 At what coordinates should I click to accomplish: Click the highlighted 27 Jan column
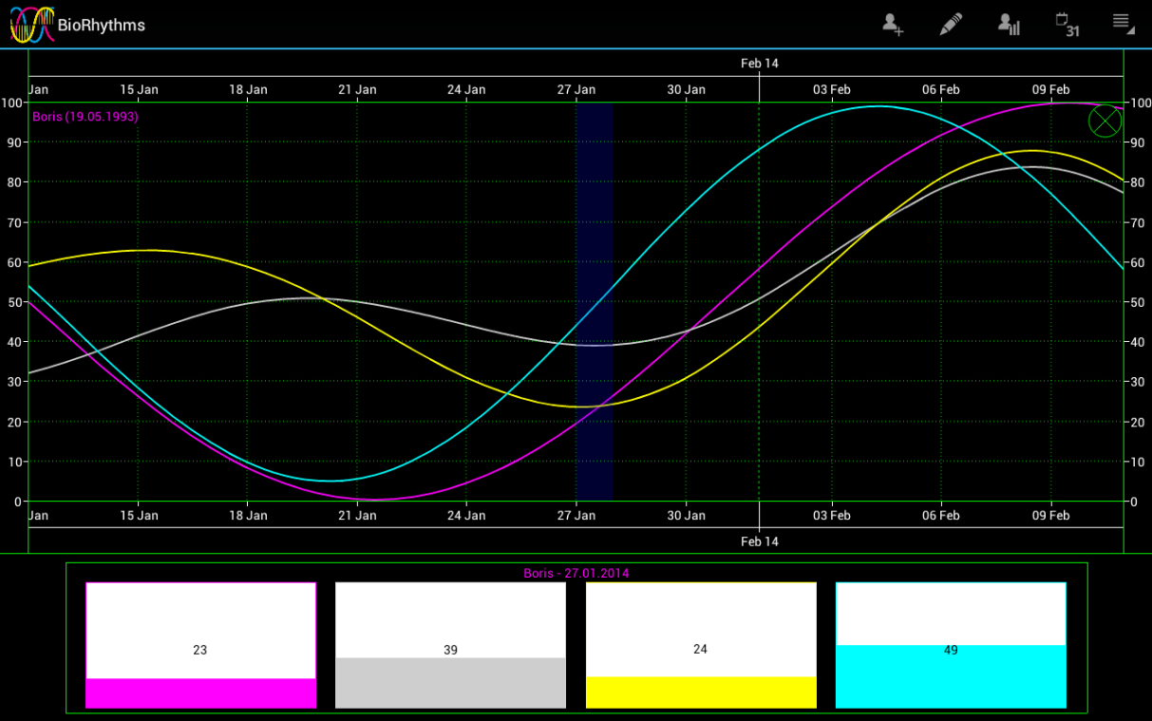pos(595,302)
